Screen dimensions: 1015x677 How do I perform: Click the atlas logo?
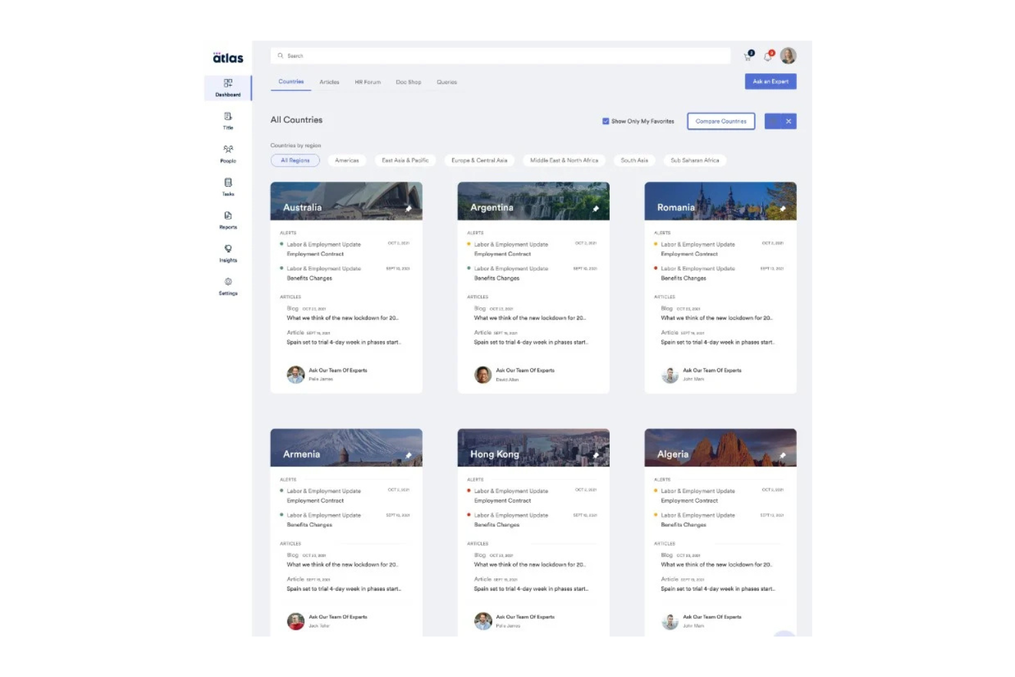(228, 58)
